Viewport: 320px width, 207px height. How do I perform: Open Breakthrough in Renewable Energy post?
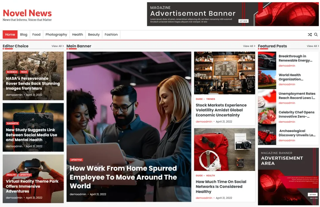coord(295,58)
